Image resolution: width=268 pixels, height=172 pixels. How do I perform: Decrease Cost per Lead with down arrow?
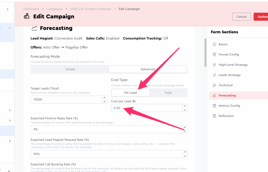(185, 110)
